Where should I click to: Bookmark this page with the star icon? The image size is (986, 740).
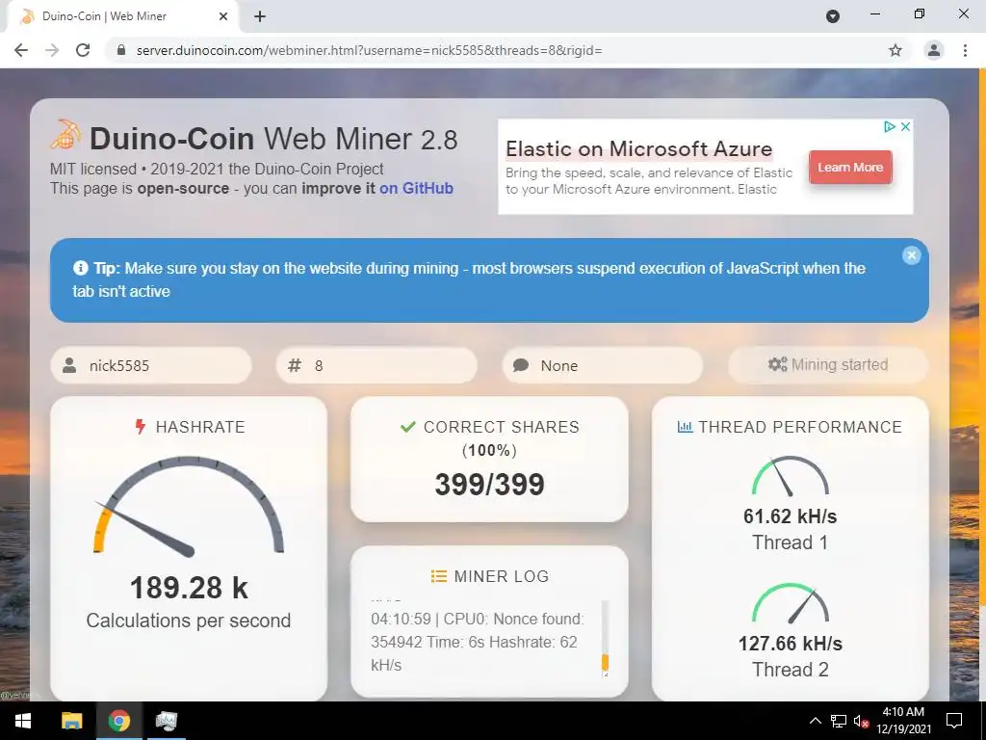click(x=895, y=50)
